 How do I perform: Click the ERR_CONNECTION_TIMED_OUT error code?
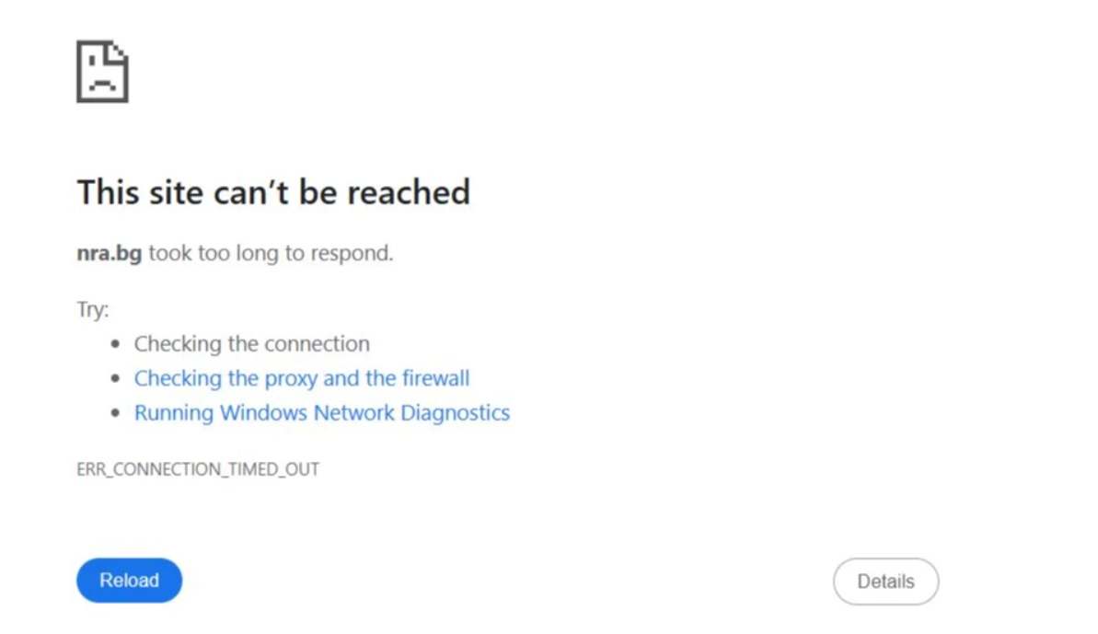198,469
